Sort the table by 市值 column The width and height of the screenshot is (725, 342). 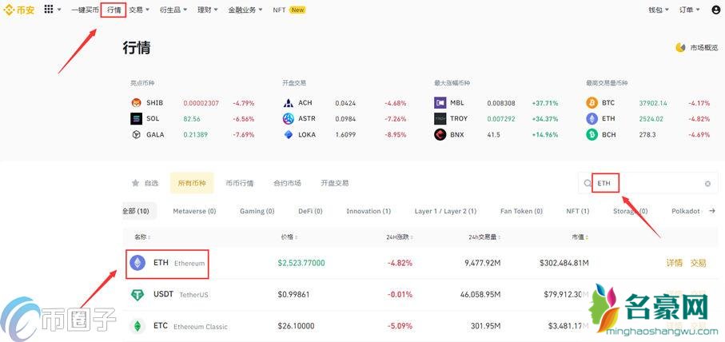[x=580, y=237]
